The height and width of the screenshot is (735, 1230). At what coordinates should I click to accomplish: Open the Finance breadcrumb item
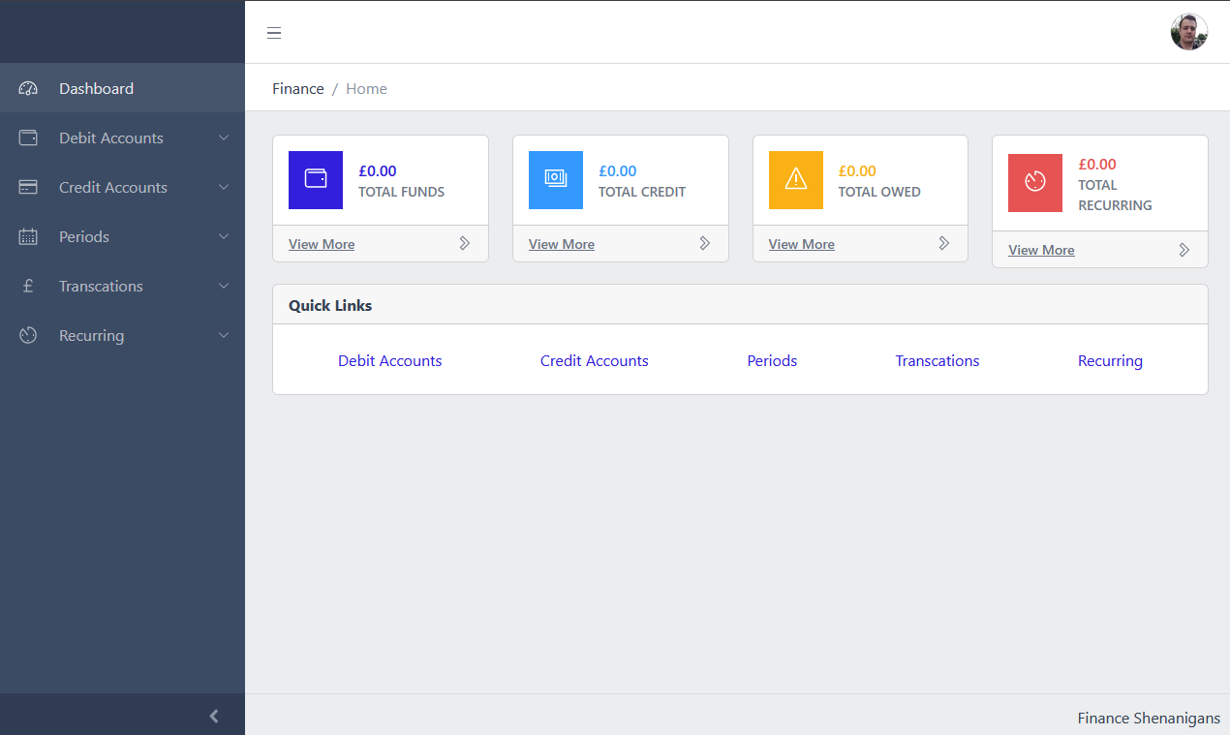[x=297, y=88]
